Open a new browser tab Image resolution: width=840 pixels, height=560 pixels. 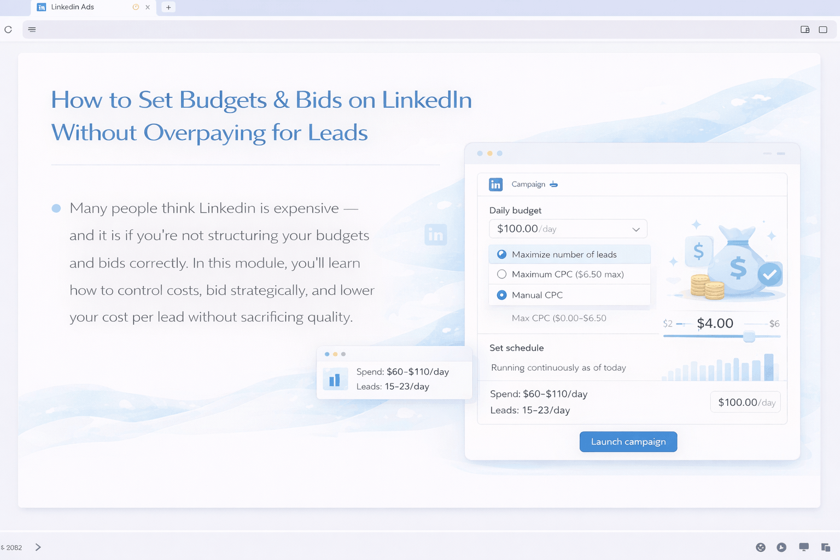[168, 7]
